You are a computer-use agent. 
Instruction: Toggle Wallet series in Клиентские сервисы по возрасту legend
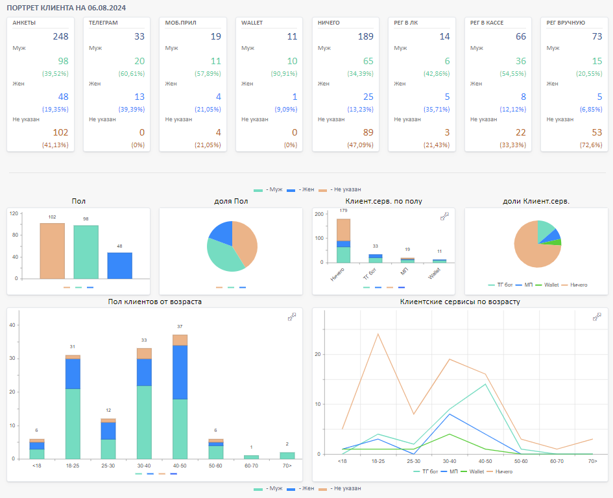tap(472, 472)
